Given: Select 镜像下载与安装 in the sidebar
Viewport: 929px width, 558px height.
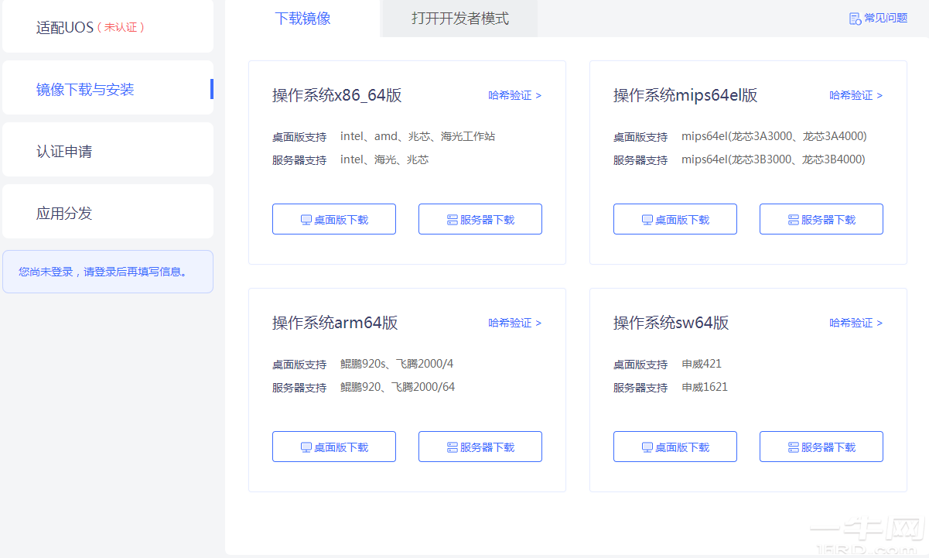Looking at the screenshot, I should click(108, 88).
